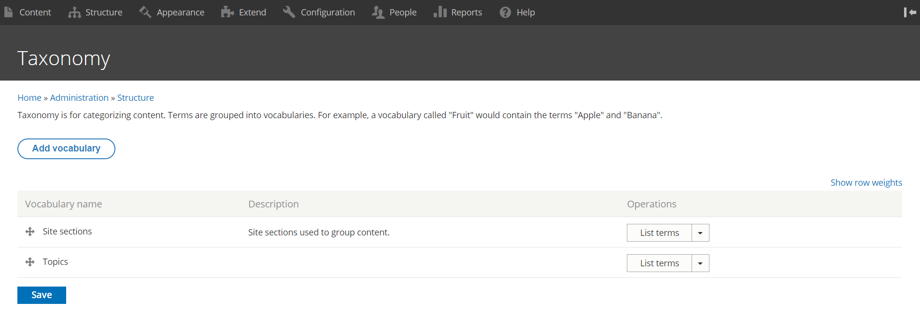Follow the Administration breadcrumb link

tap(79, 98)
